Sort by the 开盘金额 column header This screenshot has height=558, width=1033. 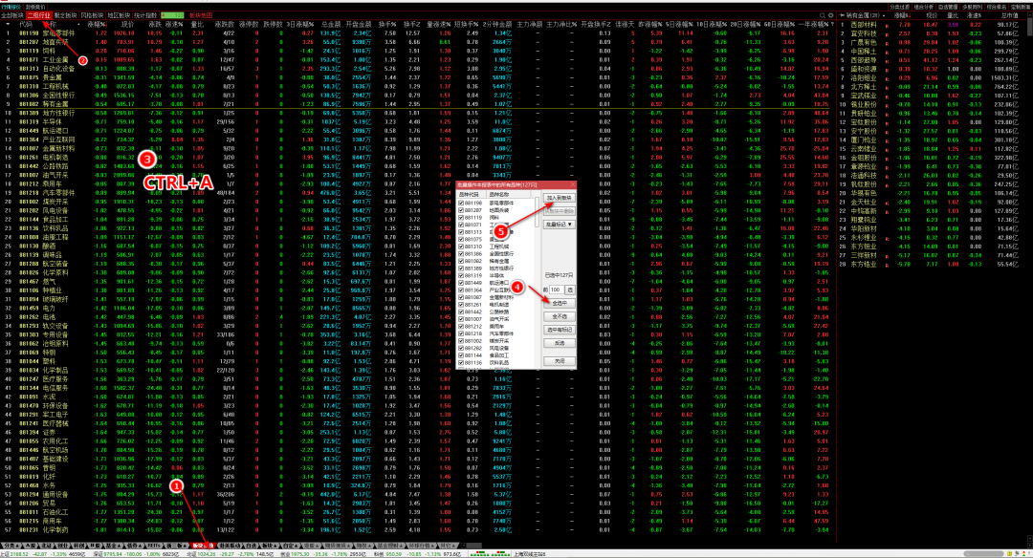pos(359,24)
